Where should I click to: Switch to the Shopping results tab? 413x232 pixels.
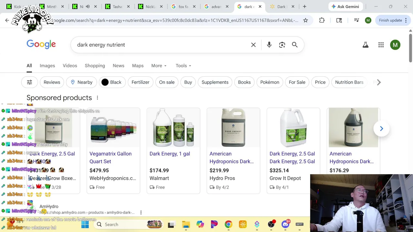(95, 66)
